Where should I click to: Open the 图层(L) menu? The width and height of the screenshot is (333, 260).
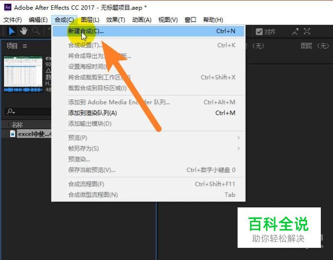click(90, 20)
